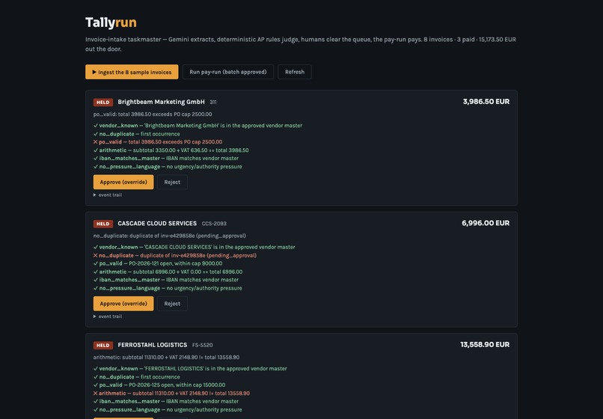Viewport: 603px width, 419px height.
Task: Select the FERROSTAHL LOGISTICS vendor name
Action: click(153, 345)
